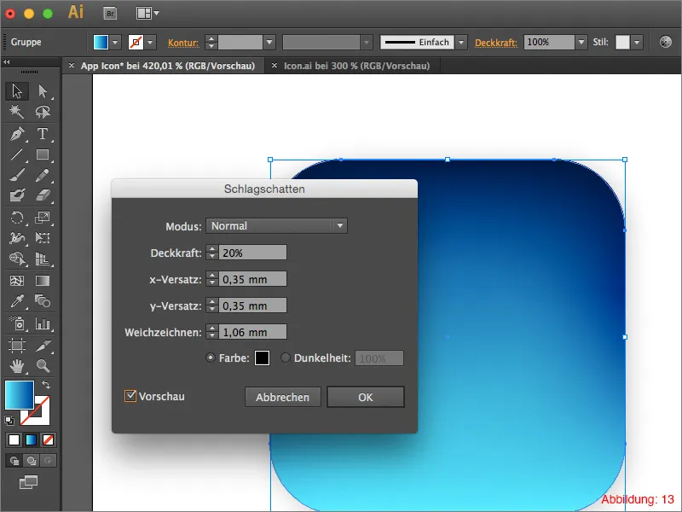Open the Deckkraft 100% dropdown arrow
This screenshot has height=512, width=682.
581,42
